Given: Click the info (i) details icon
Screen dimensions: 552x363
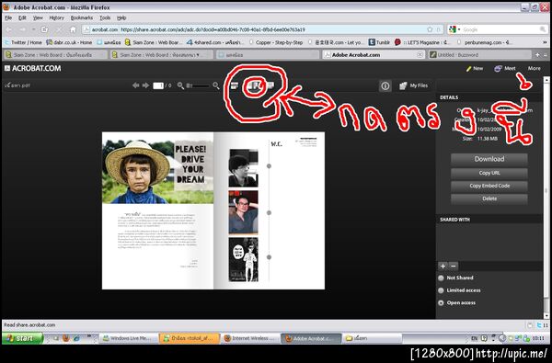Looking at the screenshot, I should click(x=385, y=85).
